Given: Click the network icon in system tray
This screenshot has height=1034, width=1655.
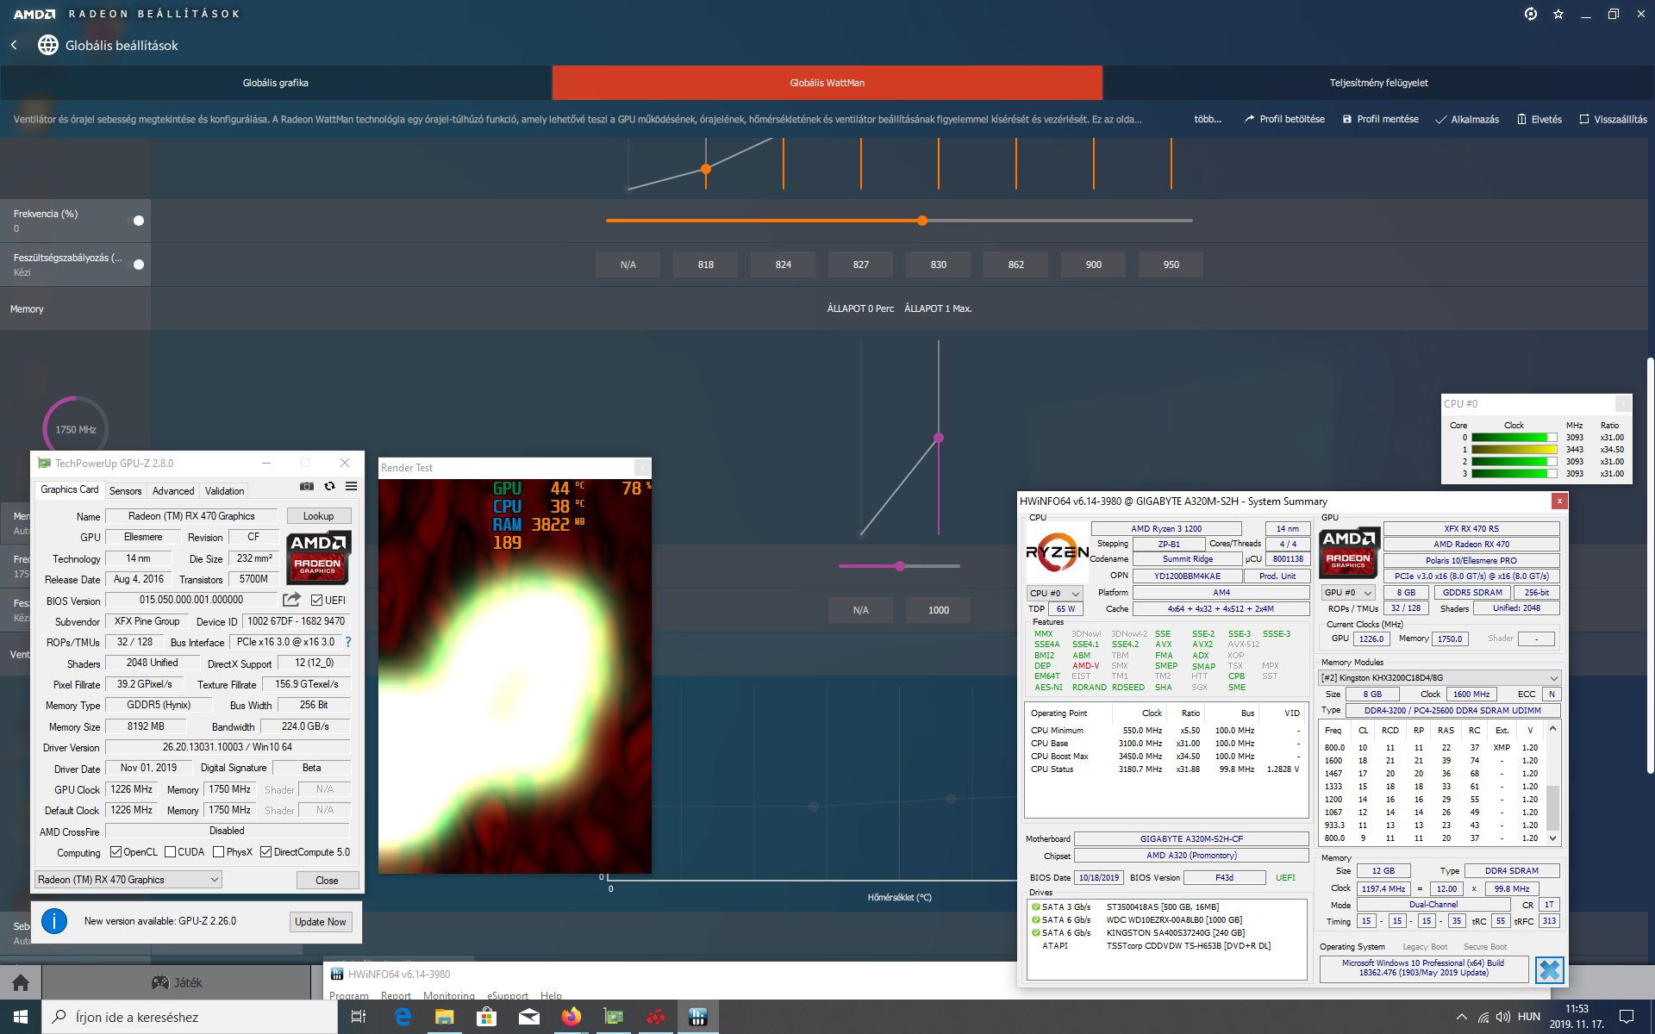Looking at the screenshot, I should [1483, 1017].
